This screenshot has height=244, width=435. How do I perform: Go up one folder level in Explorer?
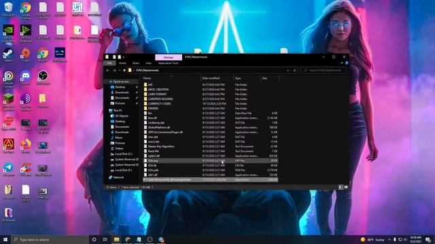pyautogui.click(x=124, y=70)
